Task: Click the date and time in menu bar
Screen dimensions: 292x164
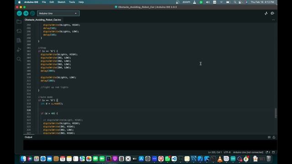Action: (x=262, y=2)
